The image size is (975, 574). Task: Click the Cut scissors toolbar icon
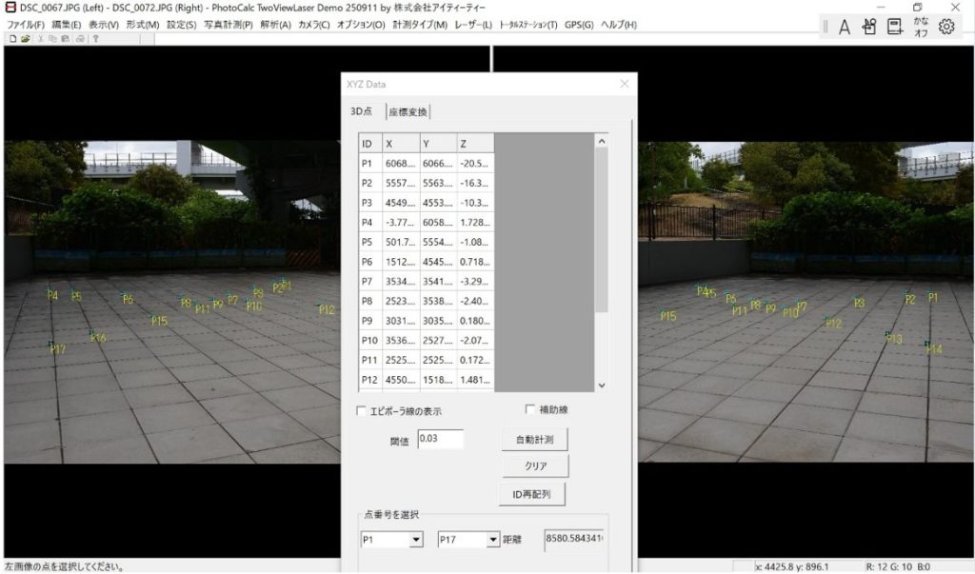[x=40, y=39]
